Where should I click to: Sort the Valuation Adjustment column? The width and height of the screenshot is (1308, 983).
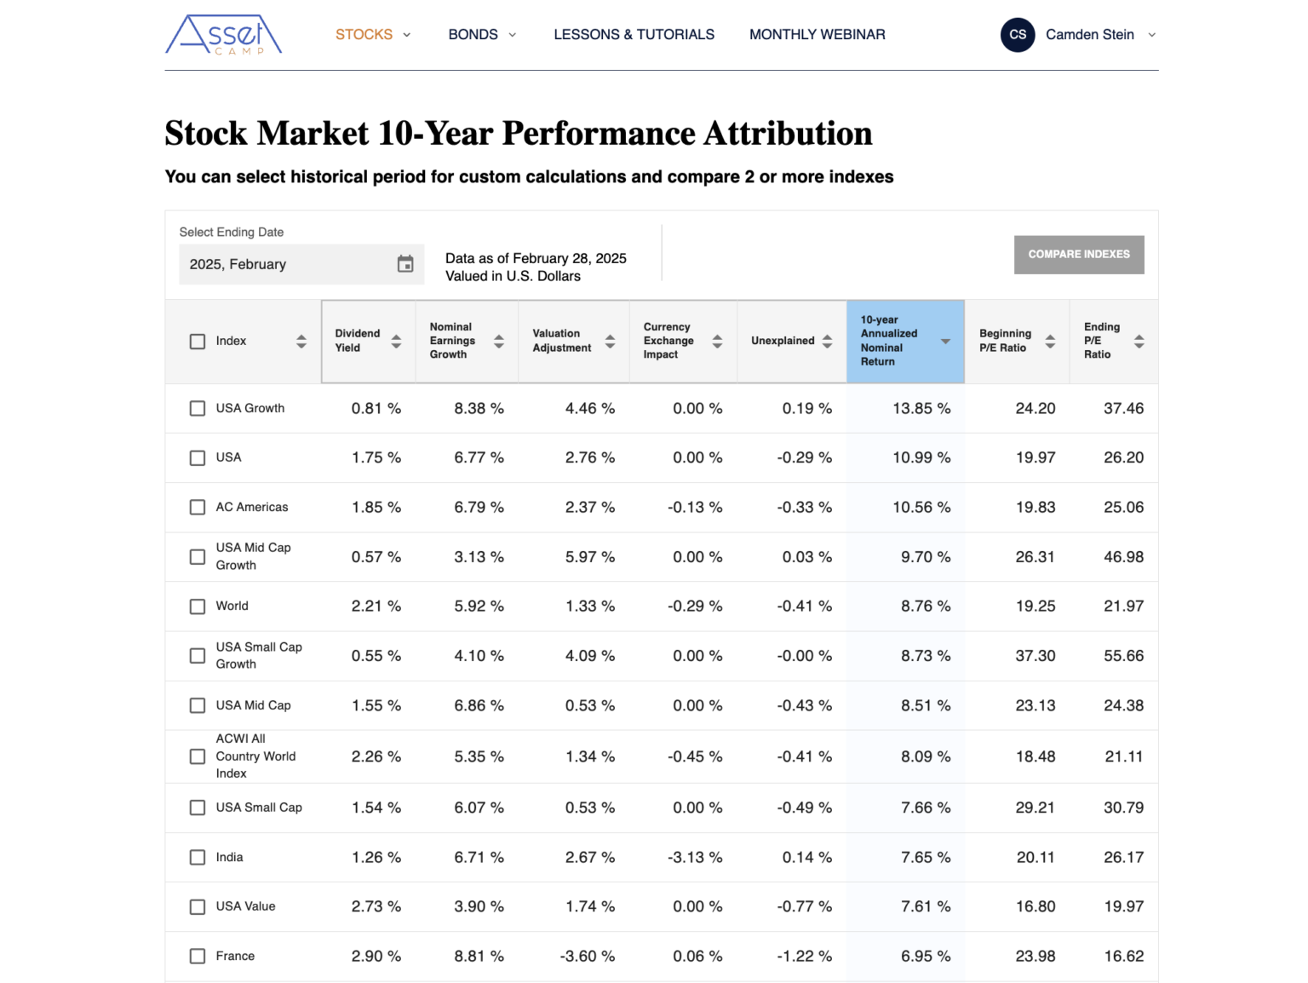(610, 341)
